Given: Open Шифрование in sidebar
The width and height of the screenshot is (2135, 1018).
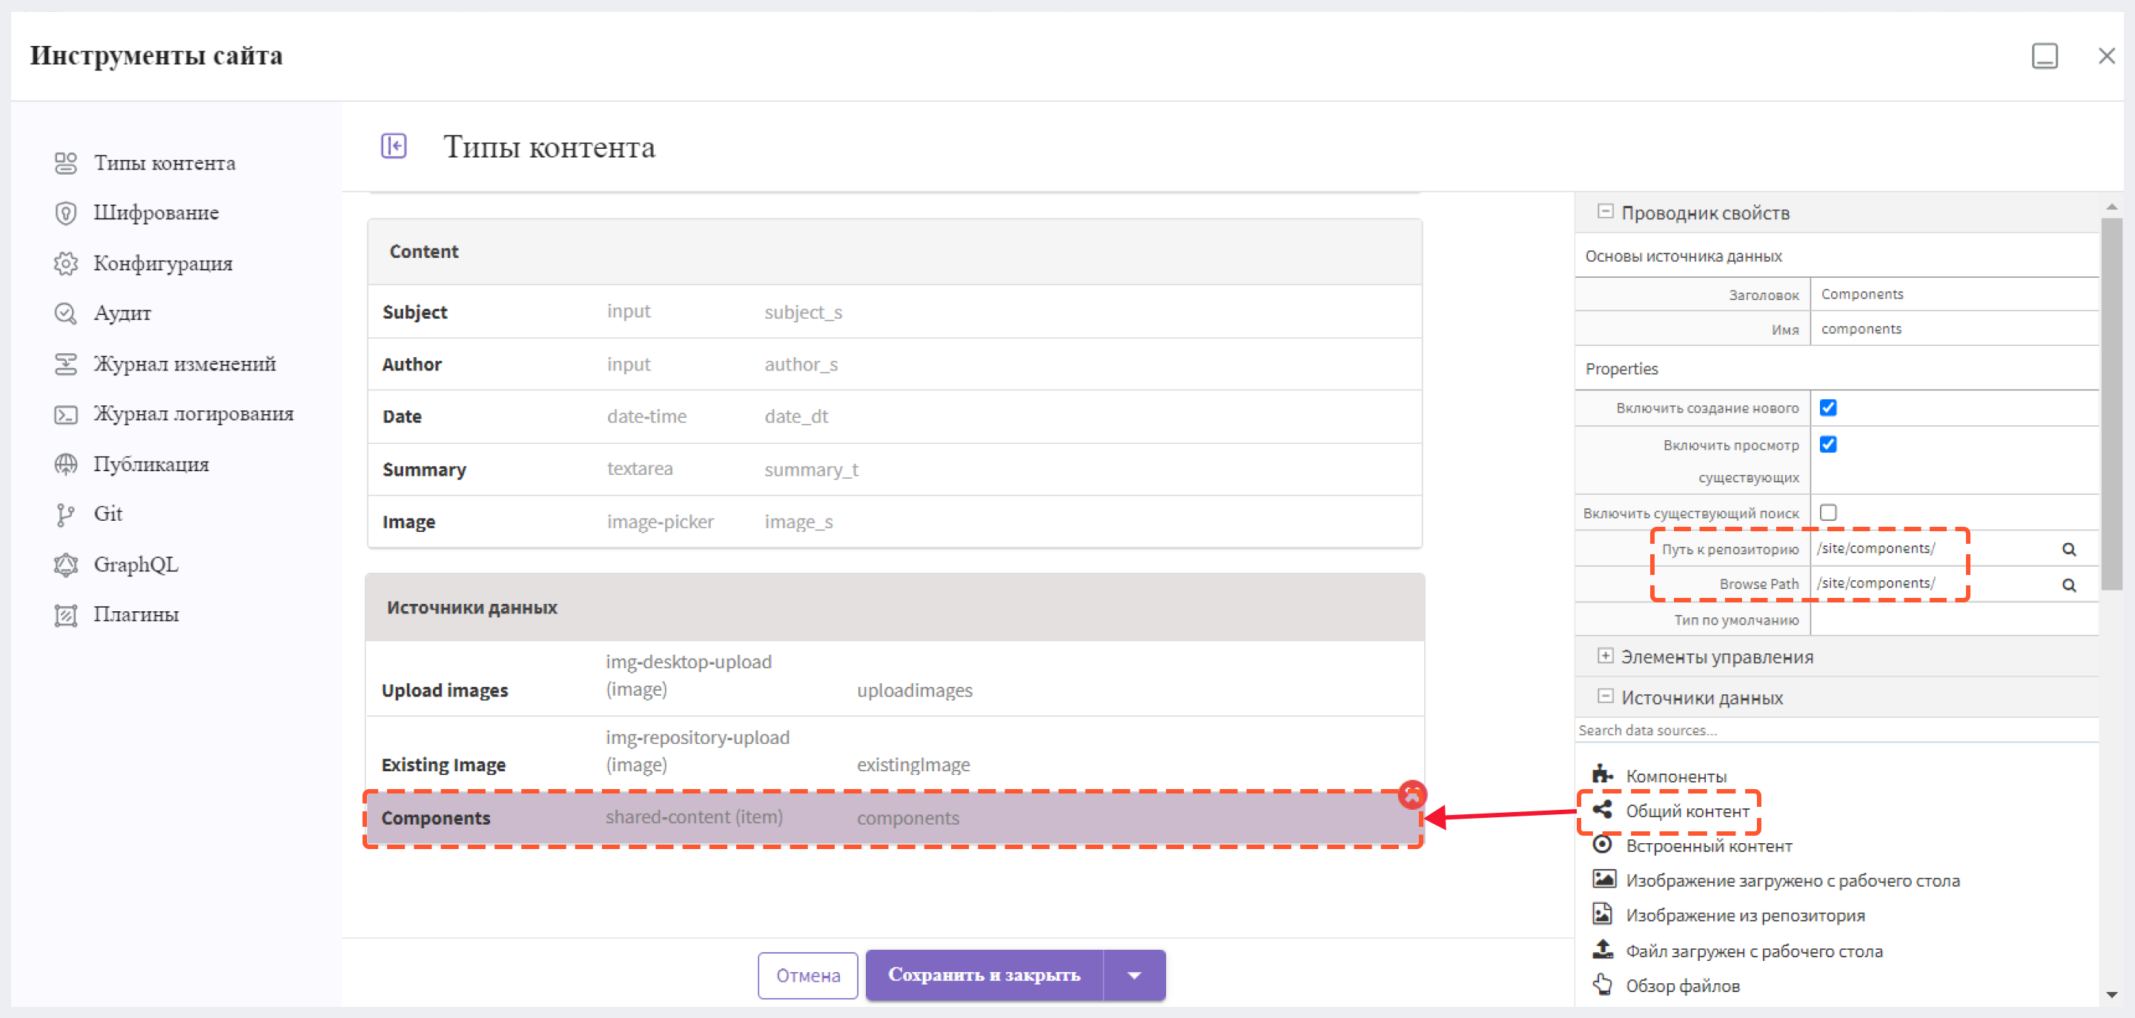Looking at the screenshot, I should 156,213.
